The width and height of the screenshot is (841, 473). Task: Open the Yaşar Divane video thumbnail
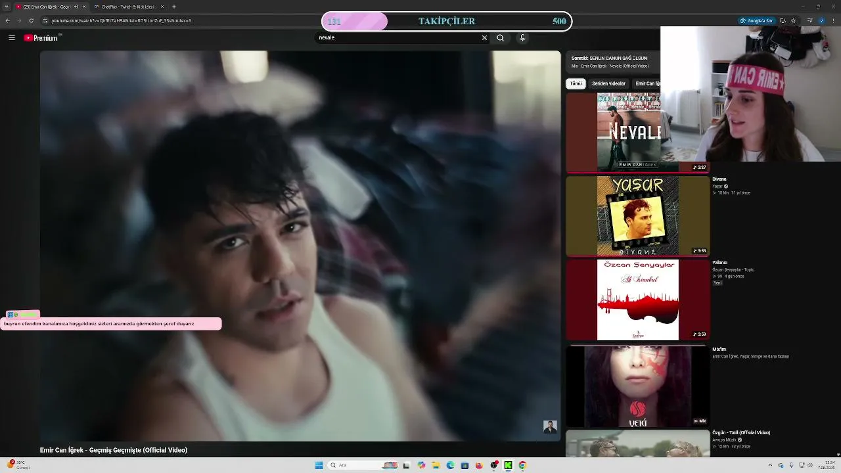pos(638,216)
